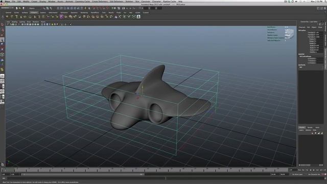Open the menu set dropdown

[7, 8]
